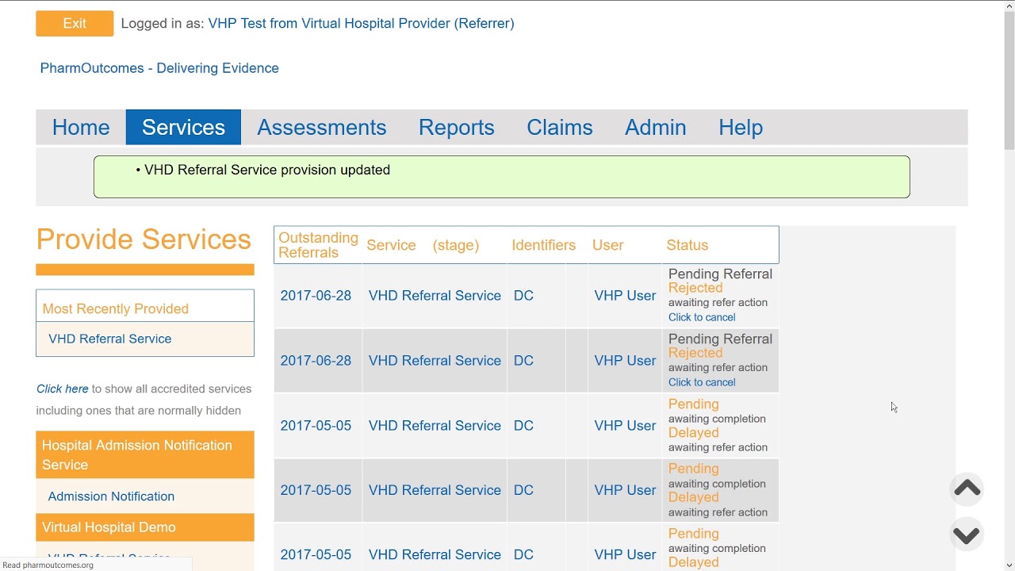Viewport: 1015px width, 571px height.
Task: Click the scroll-up chevron icon
Action: tap(967, 489)
